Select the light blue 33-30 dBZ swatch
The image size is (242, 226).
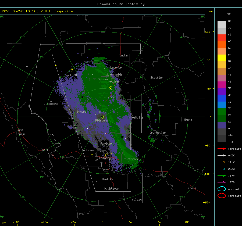tap(222, 105)
